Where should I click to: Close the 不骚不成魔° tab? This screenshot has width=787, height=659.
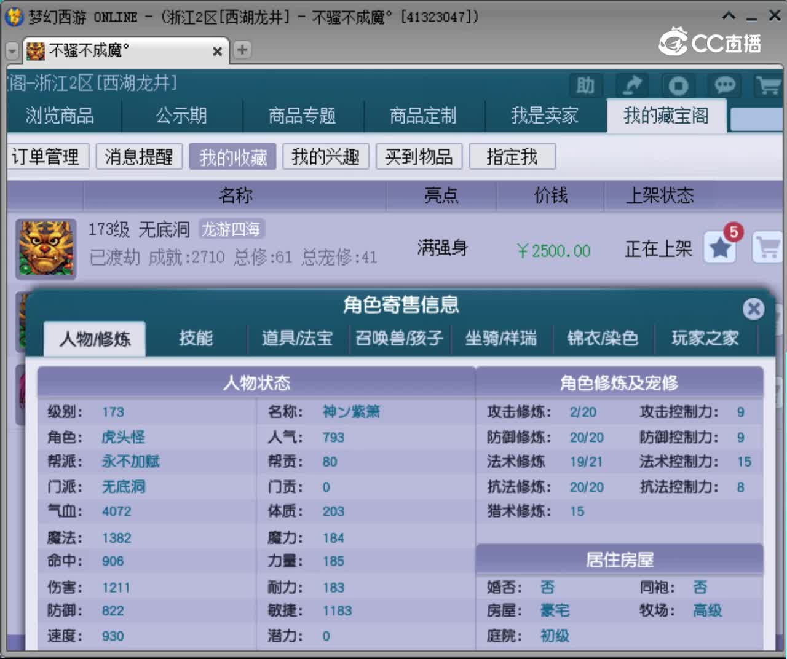[217, 52]
